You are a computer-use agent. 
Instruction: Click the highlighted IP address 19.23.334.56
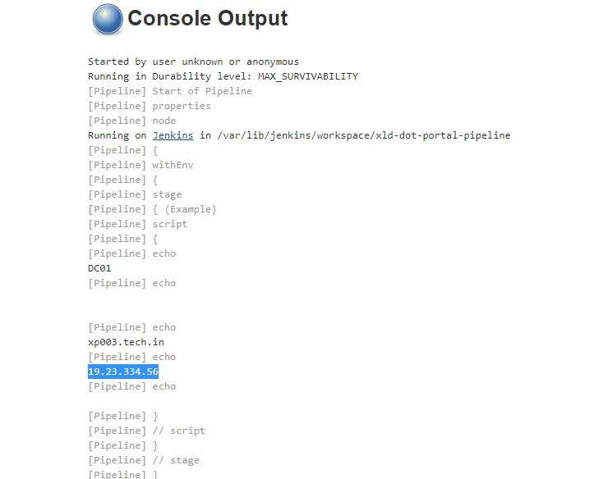pyautogui.click(x=123, y=372)
